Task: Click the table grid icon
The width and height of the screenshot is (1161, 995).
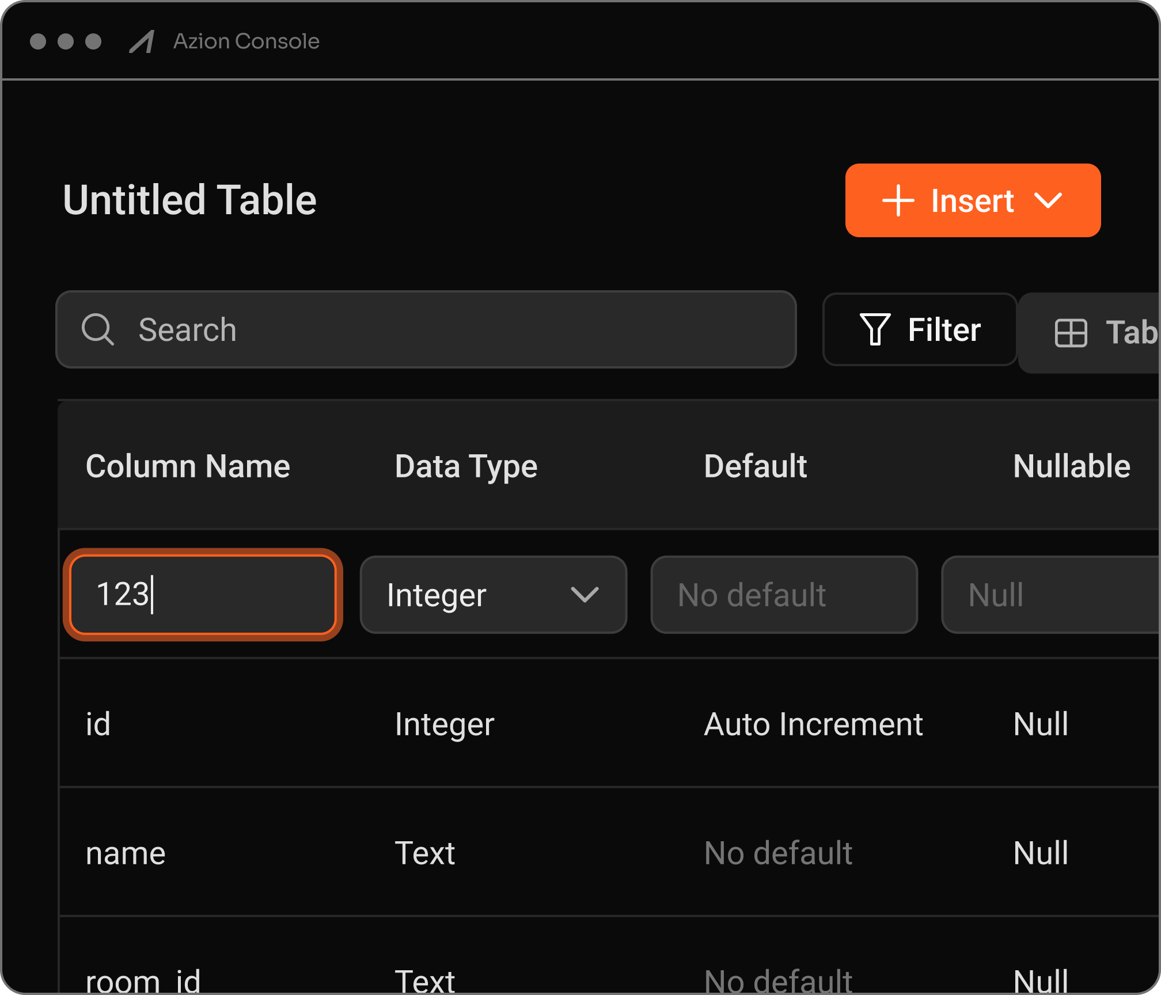Action: point(1071,333)
